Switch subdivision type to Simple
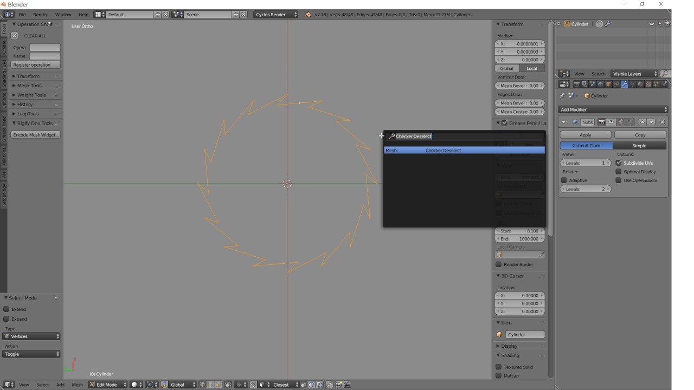Screen dimensions: 694x390 [x=640, y=146]
